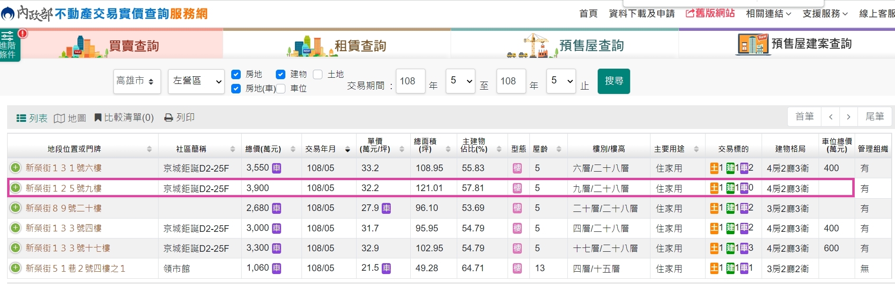Print results with the 列印 button
The height and width of the screenshot is (284, 895).
pyautogui.click(x=179, y=118)
